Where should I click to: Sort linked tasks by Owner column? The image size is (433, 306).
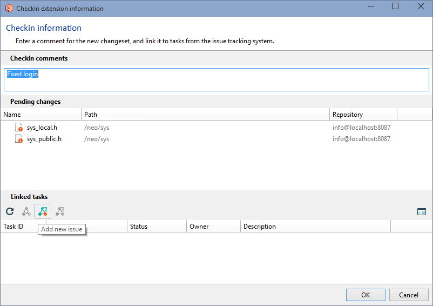(x=213, y=227)
